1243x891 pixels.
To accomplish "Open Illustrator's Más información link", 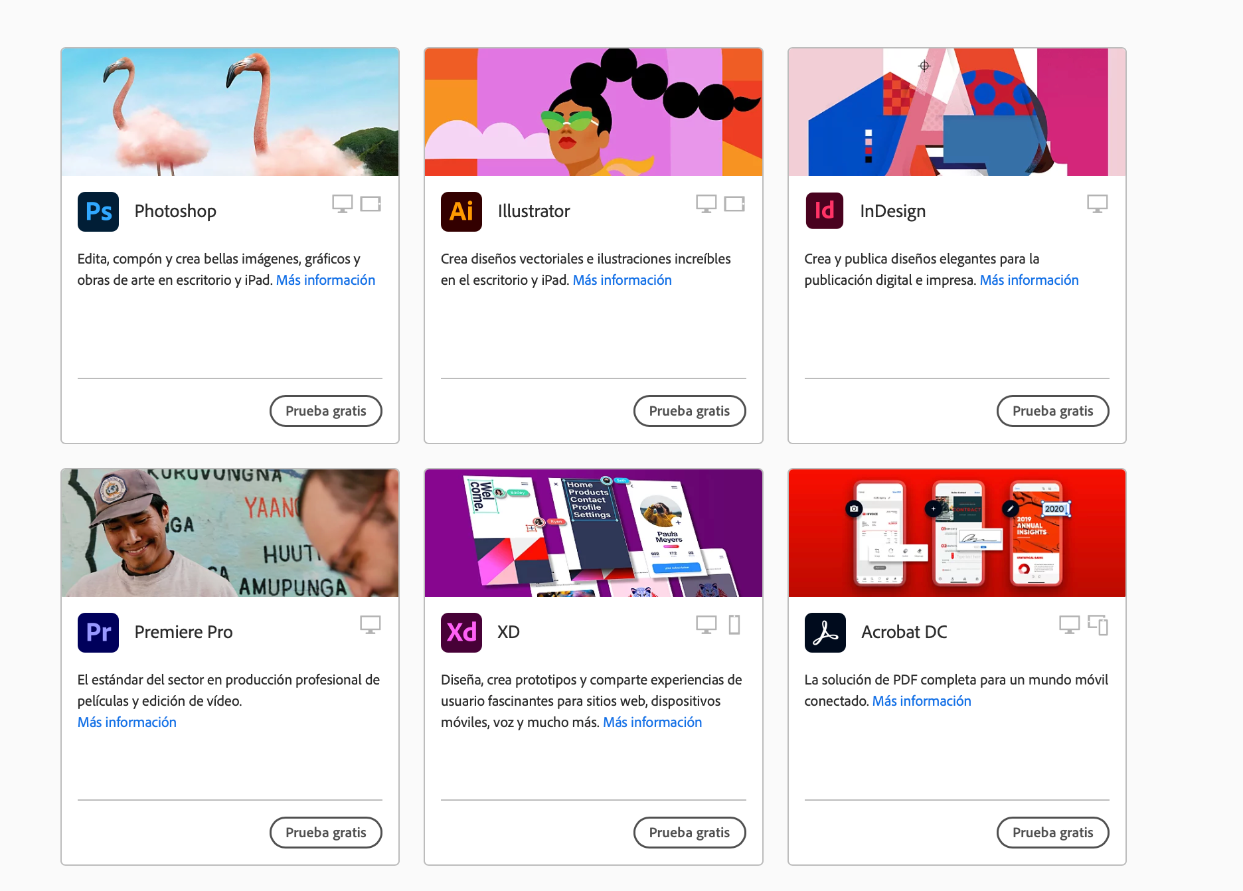I will [x=622, y=280].
